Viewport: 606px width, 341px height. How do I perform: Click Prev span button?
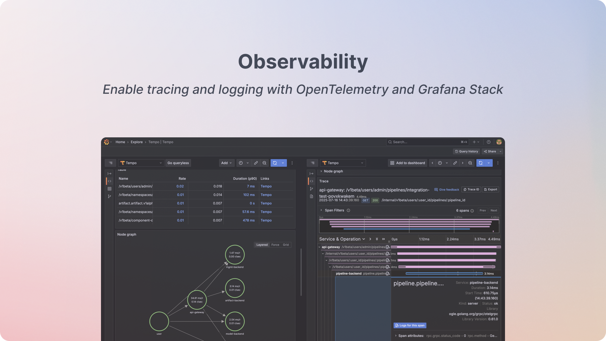pos(483,211)
